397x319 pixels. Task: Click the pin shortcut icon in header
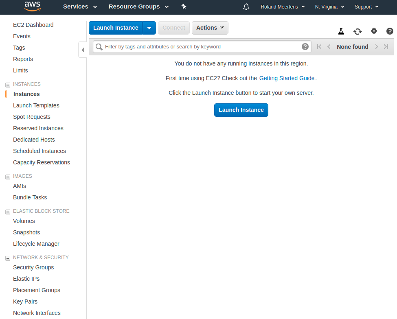[x=184, y=7]
